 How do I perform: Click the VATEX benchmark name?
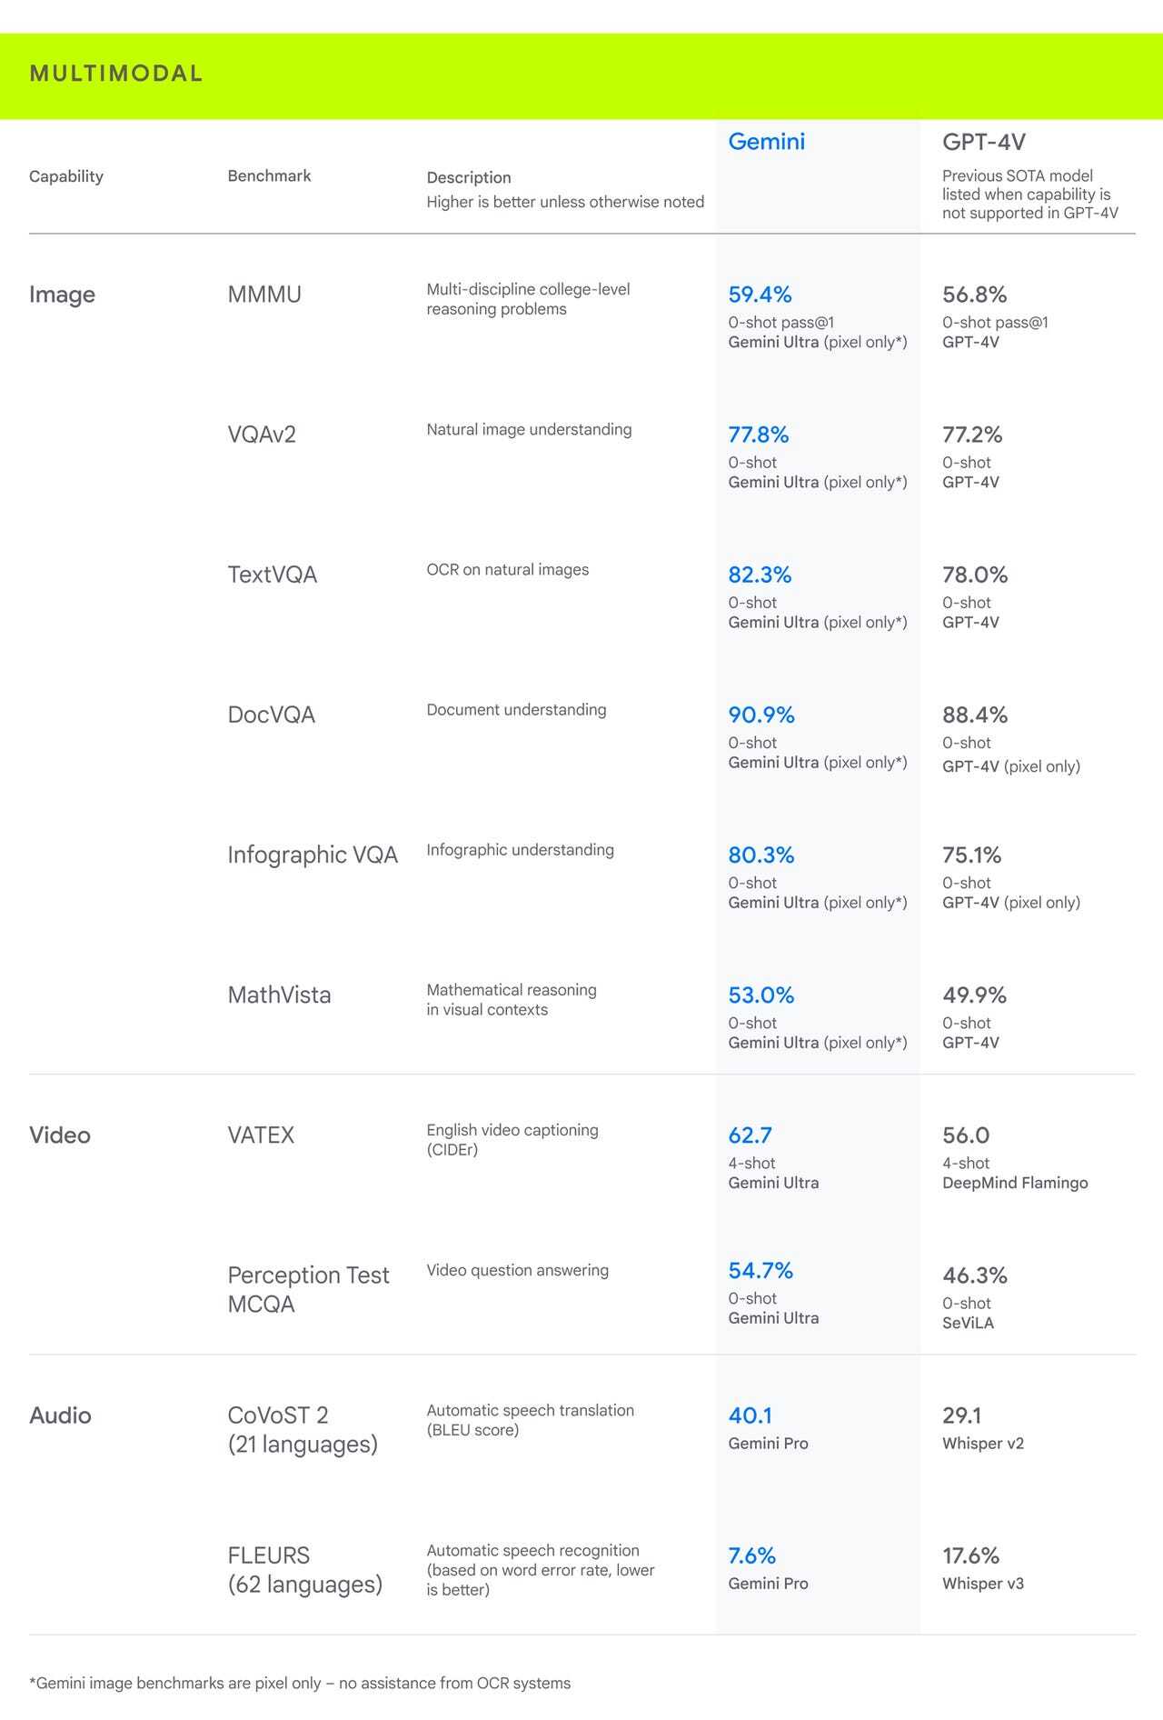[x=261, y=1135]
